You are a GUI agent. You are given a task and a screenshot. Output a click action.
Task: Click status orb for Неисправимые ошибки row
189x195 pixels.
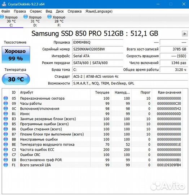5,139
